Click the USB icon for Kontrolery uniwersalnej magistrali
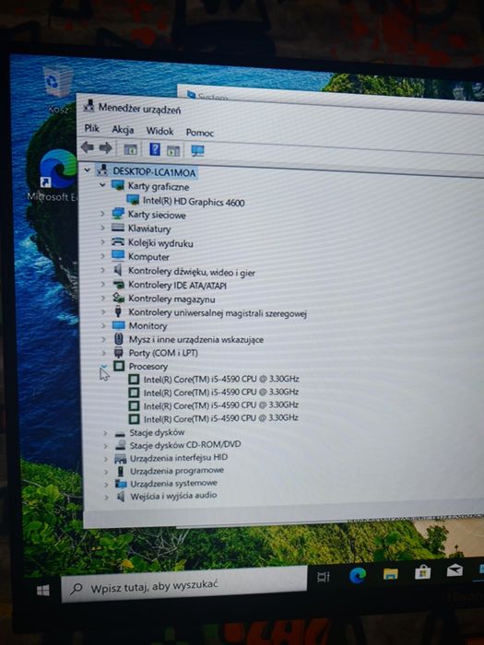484x645 pixels. [119, 311]
